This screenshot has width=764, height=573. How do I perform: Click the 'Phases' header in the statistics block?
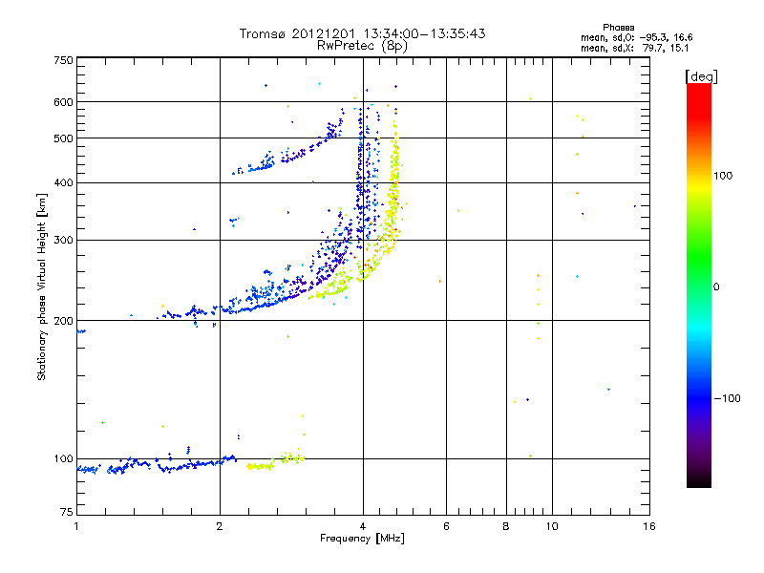(618, 28)
